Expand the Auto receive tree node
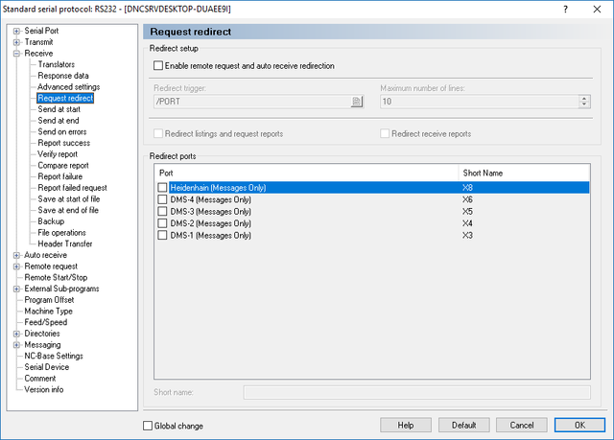The height and width of the screenshot is (440, 614). click(16, 255)
